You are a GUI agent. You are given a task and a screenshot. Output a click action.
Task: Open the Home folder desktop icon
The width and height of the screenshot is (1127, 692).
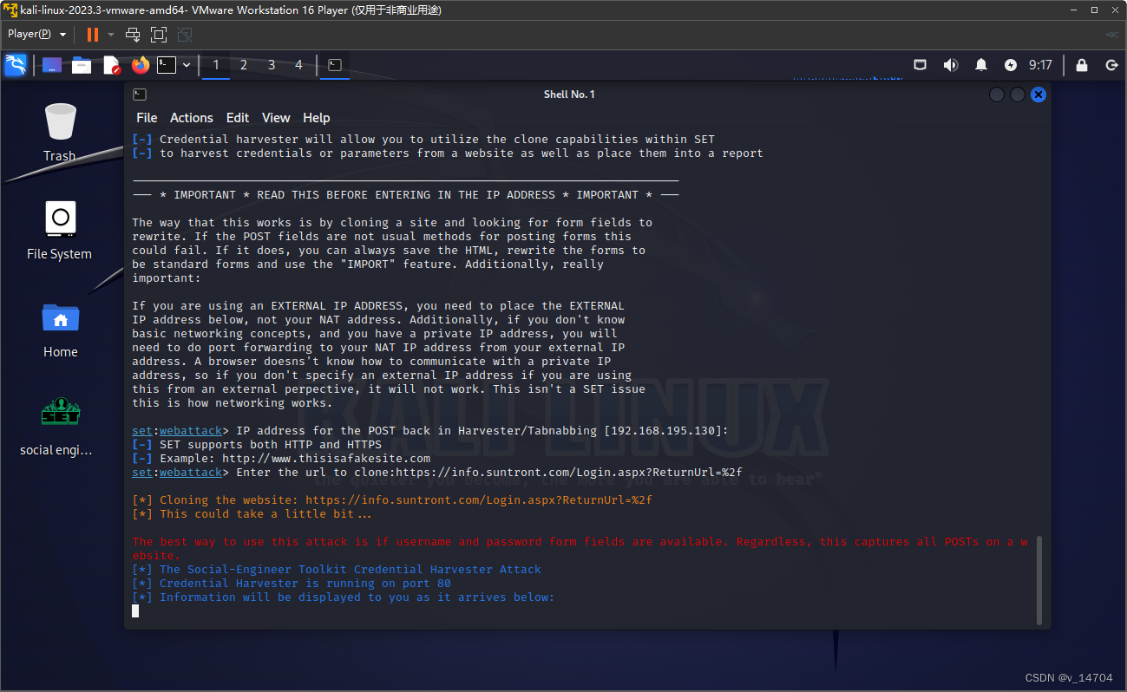[60, 329]
